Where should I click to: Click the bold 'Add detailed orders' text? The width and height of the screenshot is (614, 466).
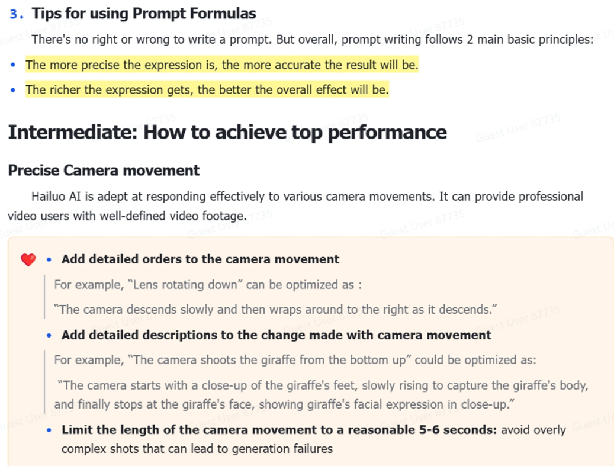click(x=201, y=259)
